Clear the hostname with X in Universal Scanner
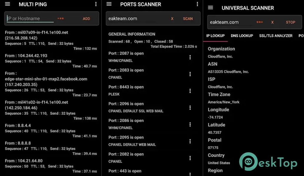The height and width of the screenshot is (176, 304). [x=272, y=22]
